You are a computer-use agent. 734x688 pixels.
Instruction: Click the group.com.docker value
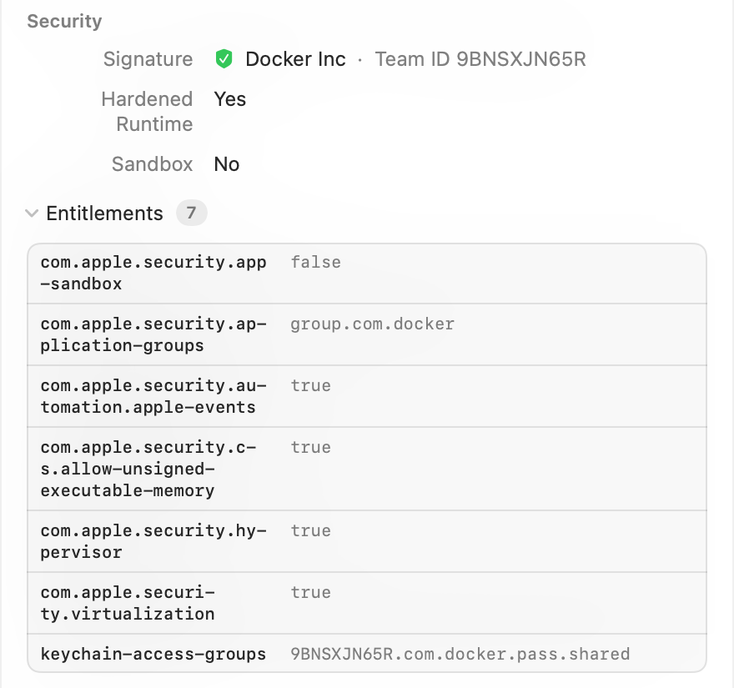(x=372, y=324)
